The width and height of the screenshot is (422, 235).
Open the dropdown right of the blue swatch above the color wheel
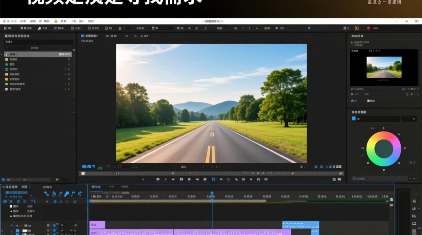(x=408, y=119)
